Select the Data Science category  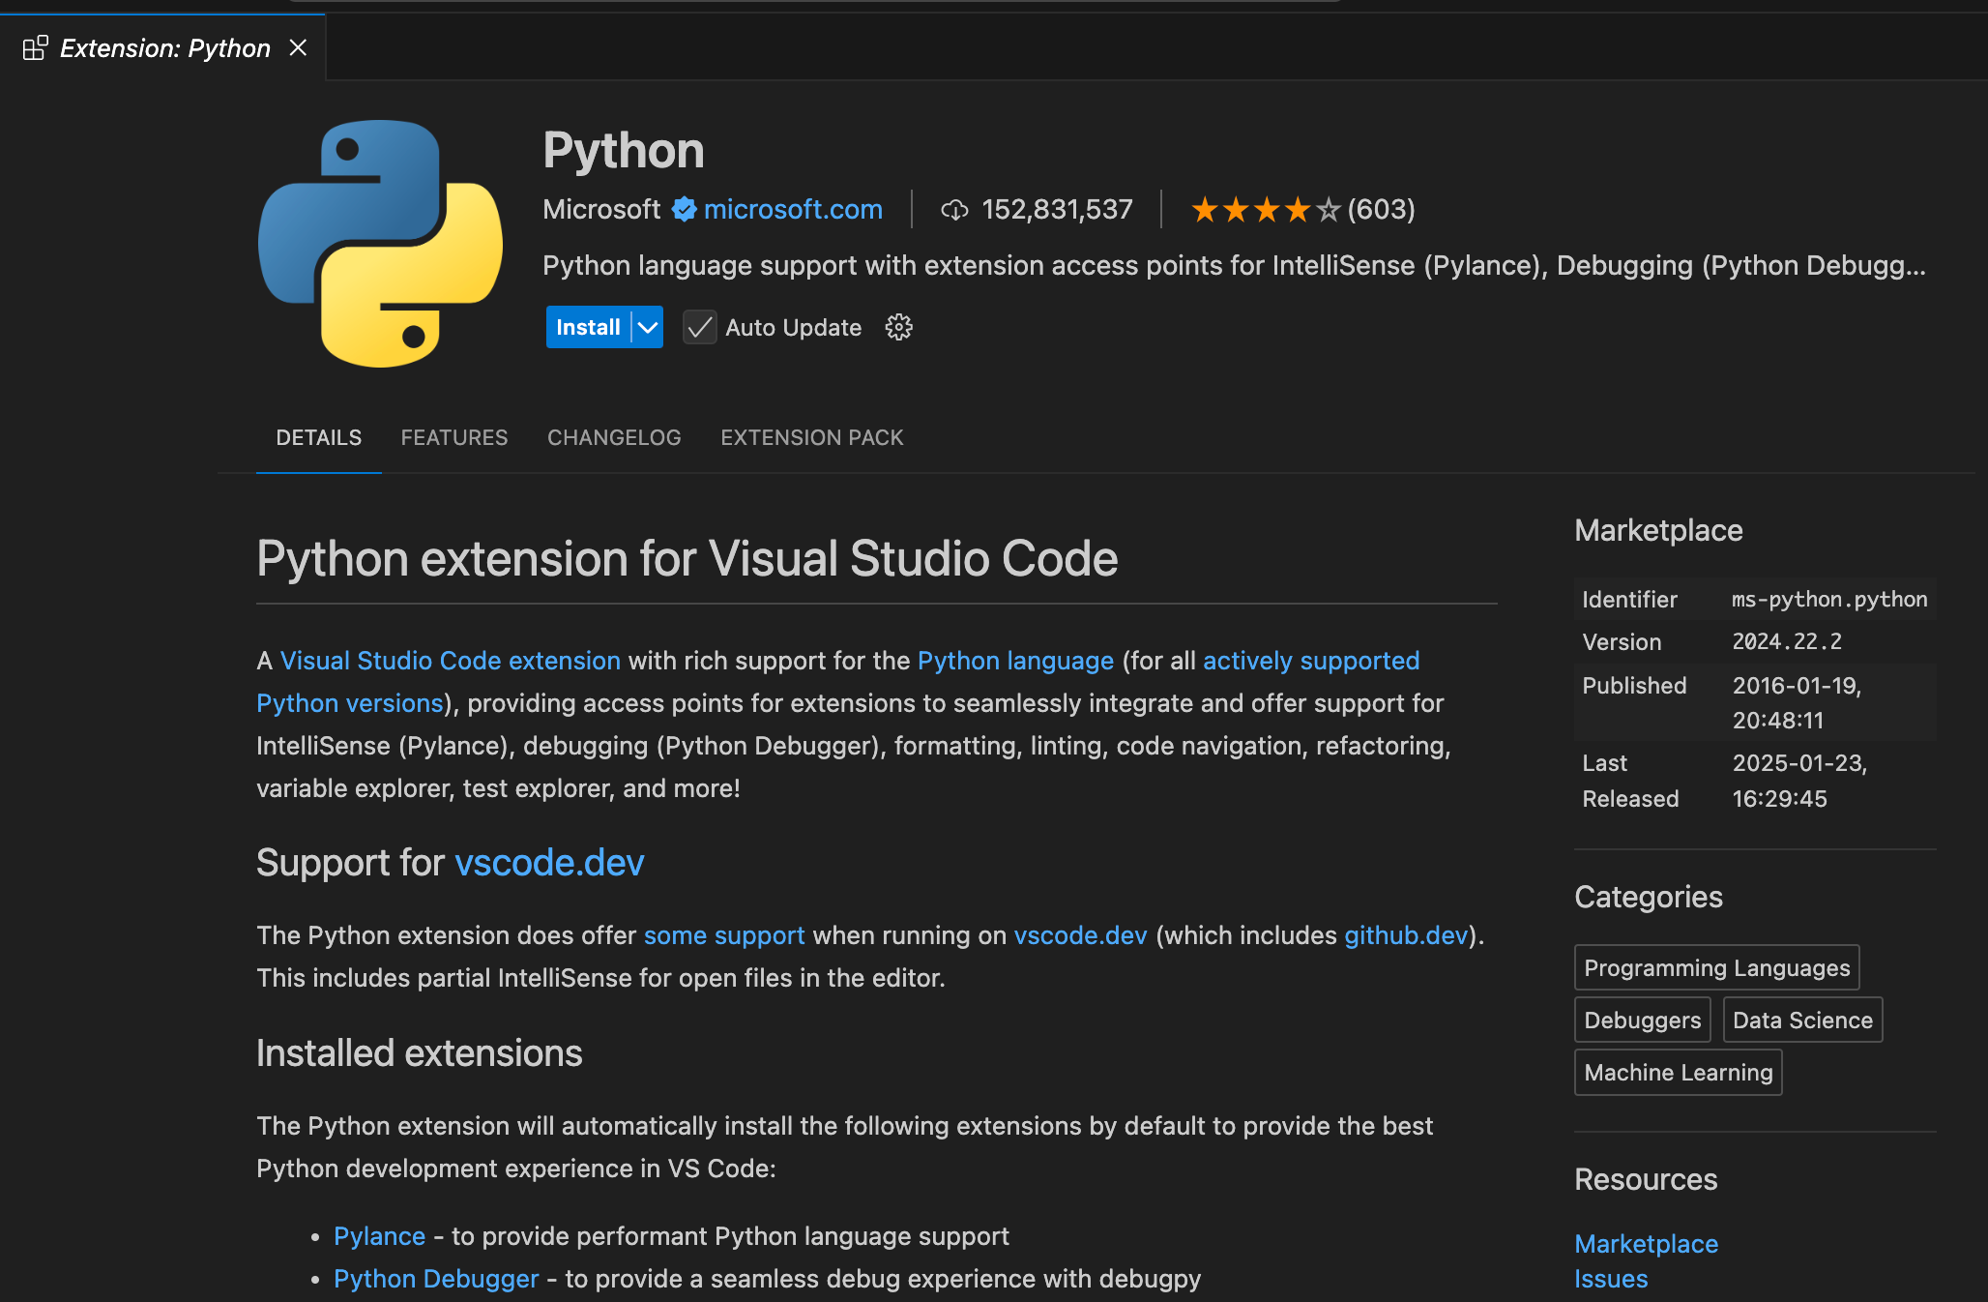(x=1802, y=1020)
